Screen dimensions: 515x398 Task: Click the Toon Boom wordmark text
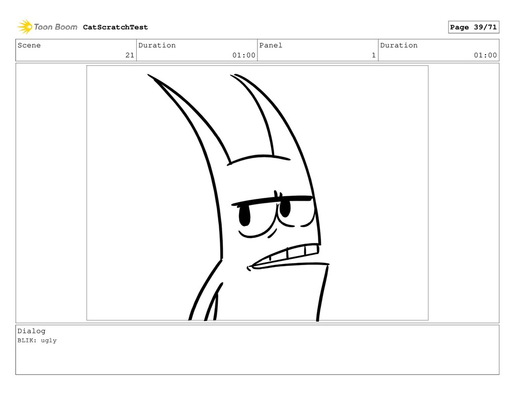(x=55, y=27)
